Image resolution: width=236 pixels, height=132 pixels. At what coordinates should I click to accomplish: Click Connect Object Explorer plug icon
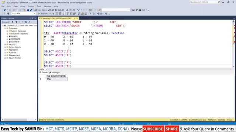(x=13, y=22)
